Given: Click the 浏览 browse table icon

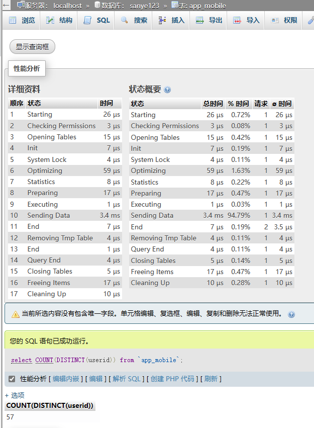Looking at the screenshot, I should [13, 21].
